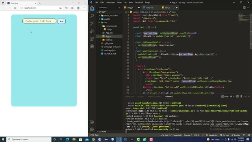Click the Go Live status bar item
This screenshot has height=142, width=252.
[224, 135]
